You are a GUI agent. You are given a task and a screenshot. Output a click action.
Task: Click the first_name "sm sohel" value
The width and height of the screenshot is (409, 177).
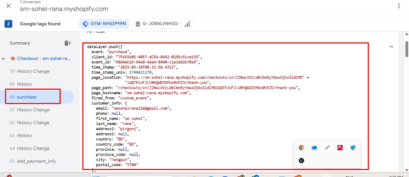(x=135, y=118)
